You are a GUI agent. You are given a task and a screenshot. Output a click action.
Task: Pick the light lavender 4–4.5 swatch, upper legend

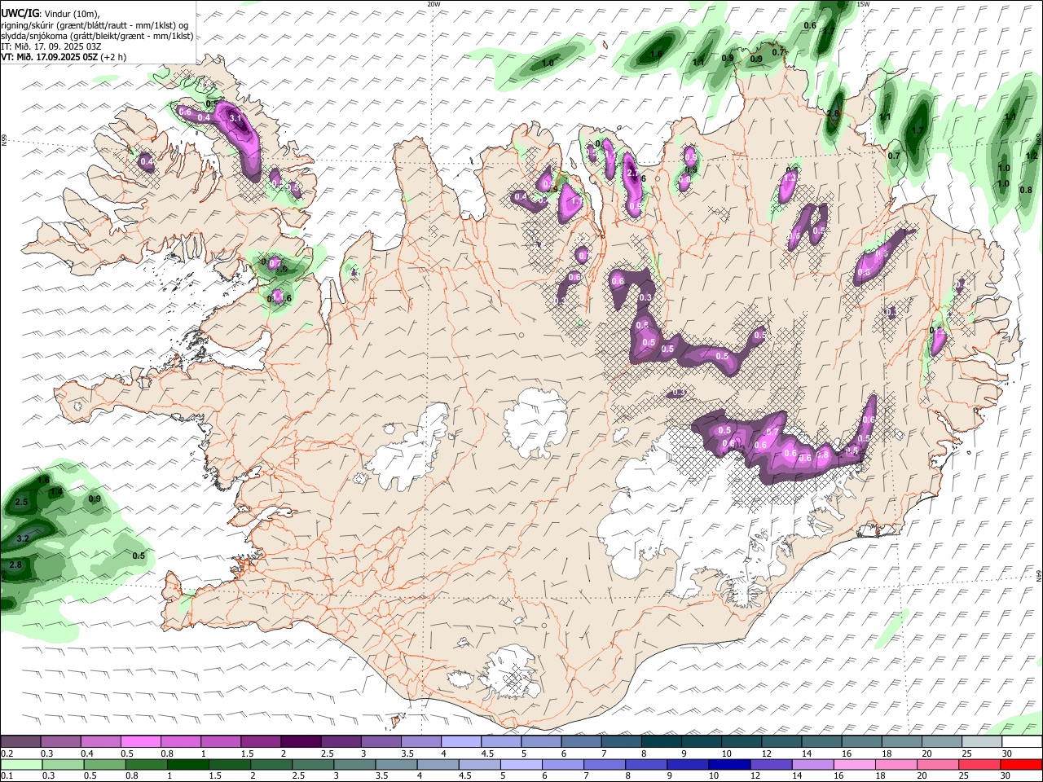460,741
